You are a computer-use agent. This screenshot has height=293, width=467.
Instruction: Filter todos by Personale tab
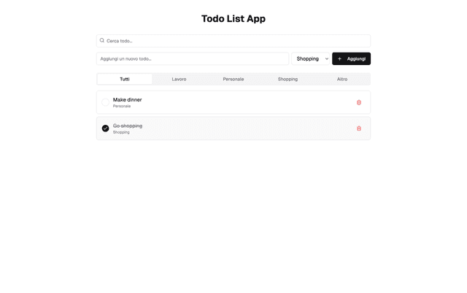(x=233, y=79)
